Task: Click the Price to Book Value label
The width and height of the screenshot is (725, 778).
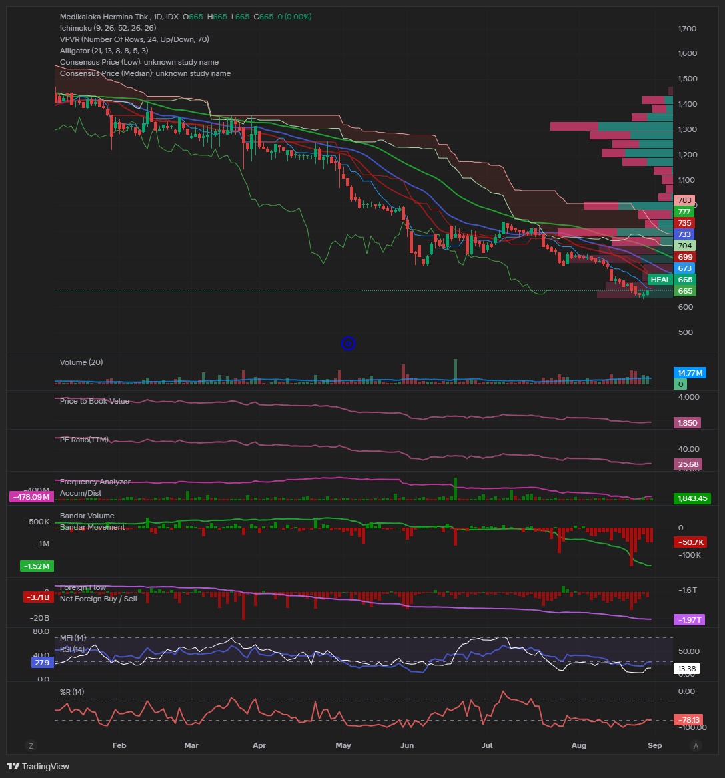Action: click(x=94, y=401)
